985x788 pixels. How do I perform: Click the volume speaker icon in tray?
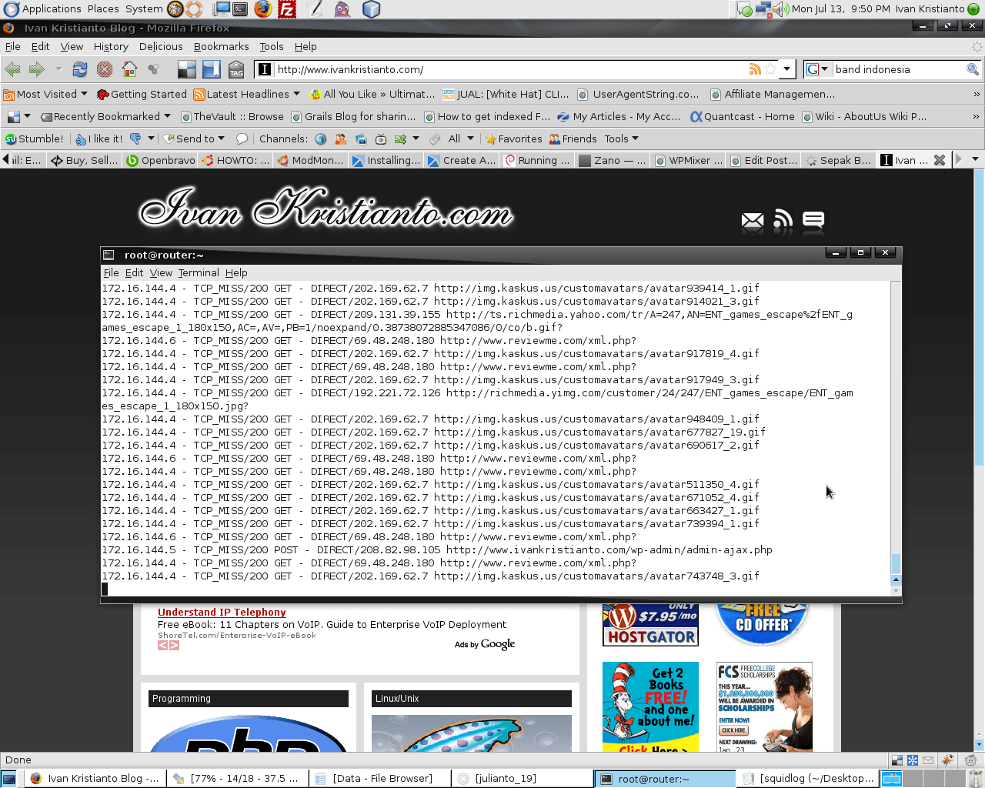(782, 9)
